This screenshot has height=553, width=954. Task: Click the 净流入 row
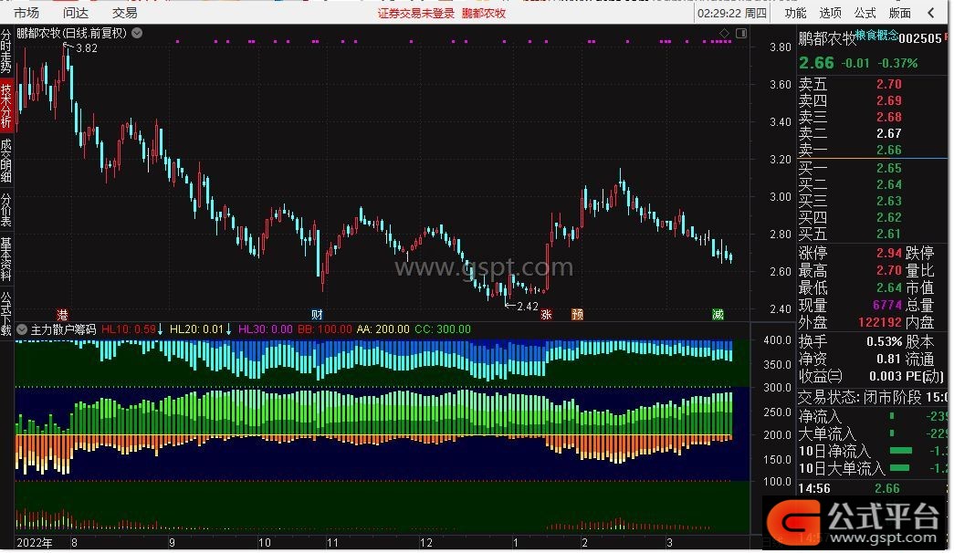coord(873,417)
